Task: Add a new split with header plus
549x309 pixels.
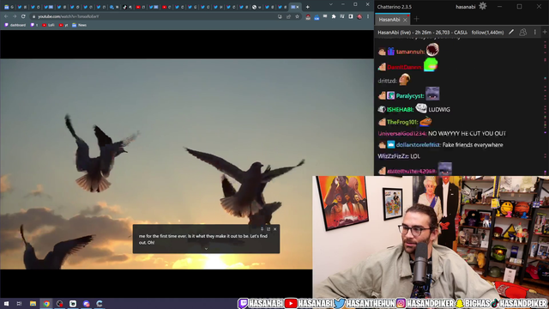Action: (545, 33)
